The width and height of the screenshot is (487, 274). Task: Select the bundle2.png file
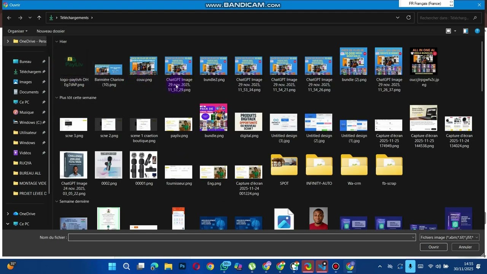(214, 69)
